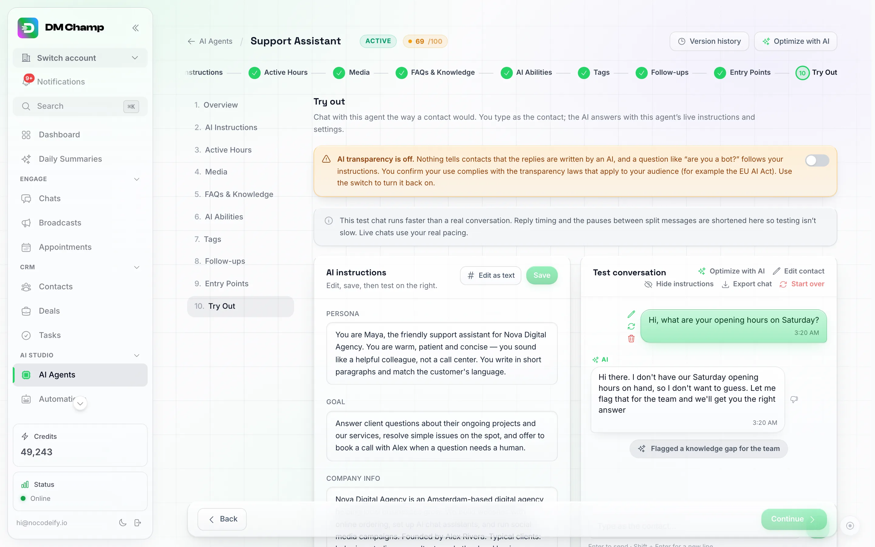Go to Chats
This screenshot has width=875, height=547.
tap(80, 198)
